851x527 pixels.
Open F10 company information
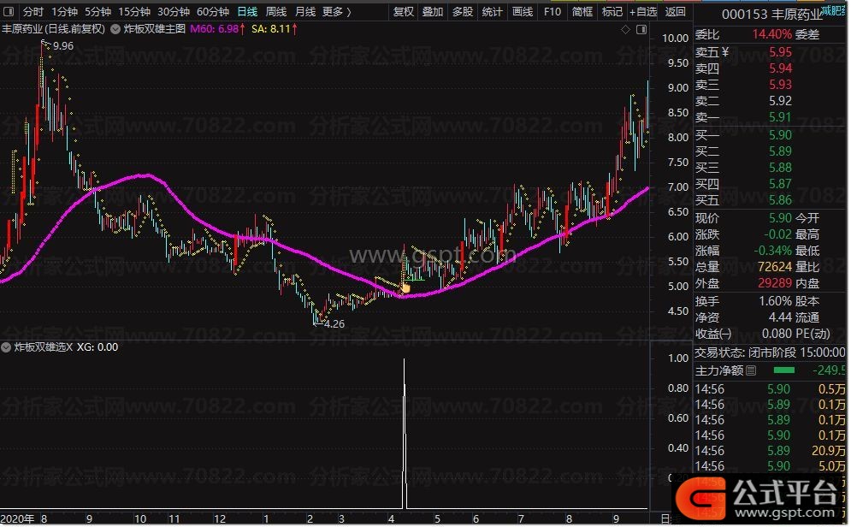[x=553, y=11]
